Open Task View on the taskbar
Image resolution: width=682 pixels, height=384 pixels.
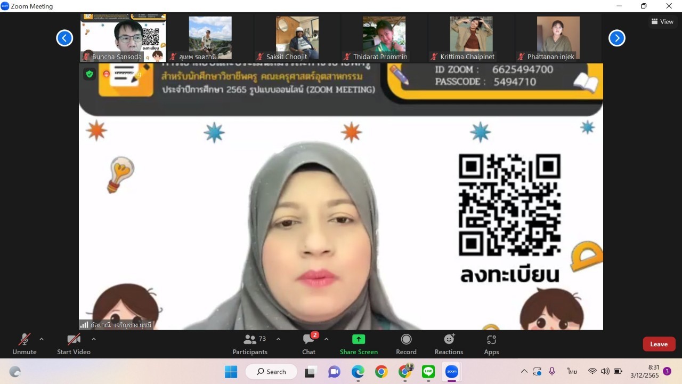(x=310, y=372)
